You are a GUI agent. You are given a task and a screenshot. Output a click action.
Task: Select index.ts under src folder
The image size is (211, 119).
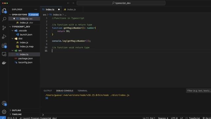coord(24,54)
